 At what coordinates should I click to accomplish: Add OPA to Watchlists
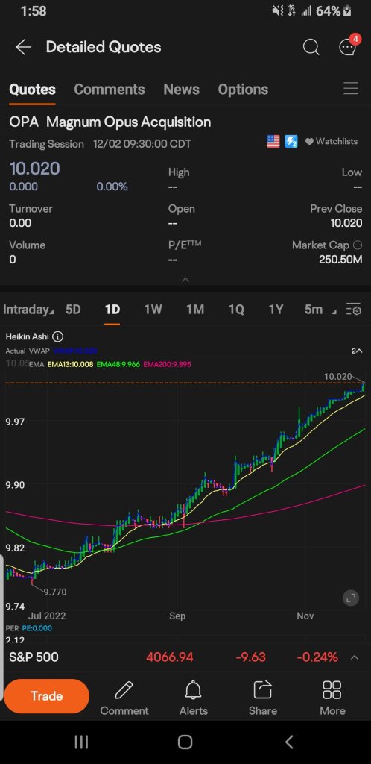pos(331,141)
